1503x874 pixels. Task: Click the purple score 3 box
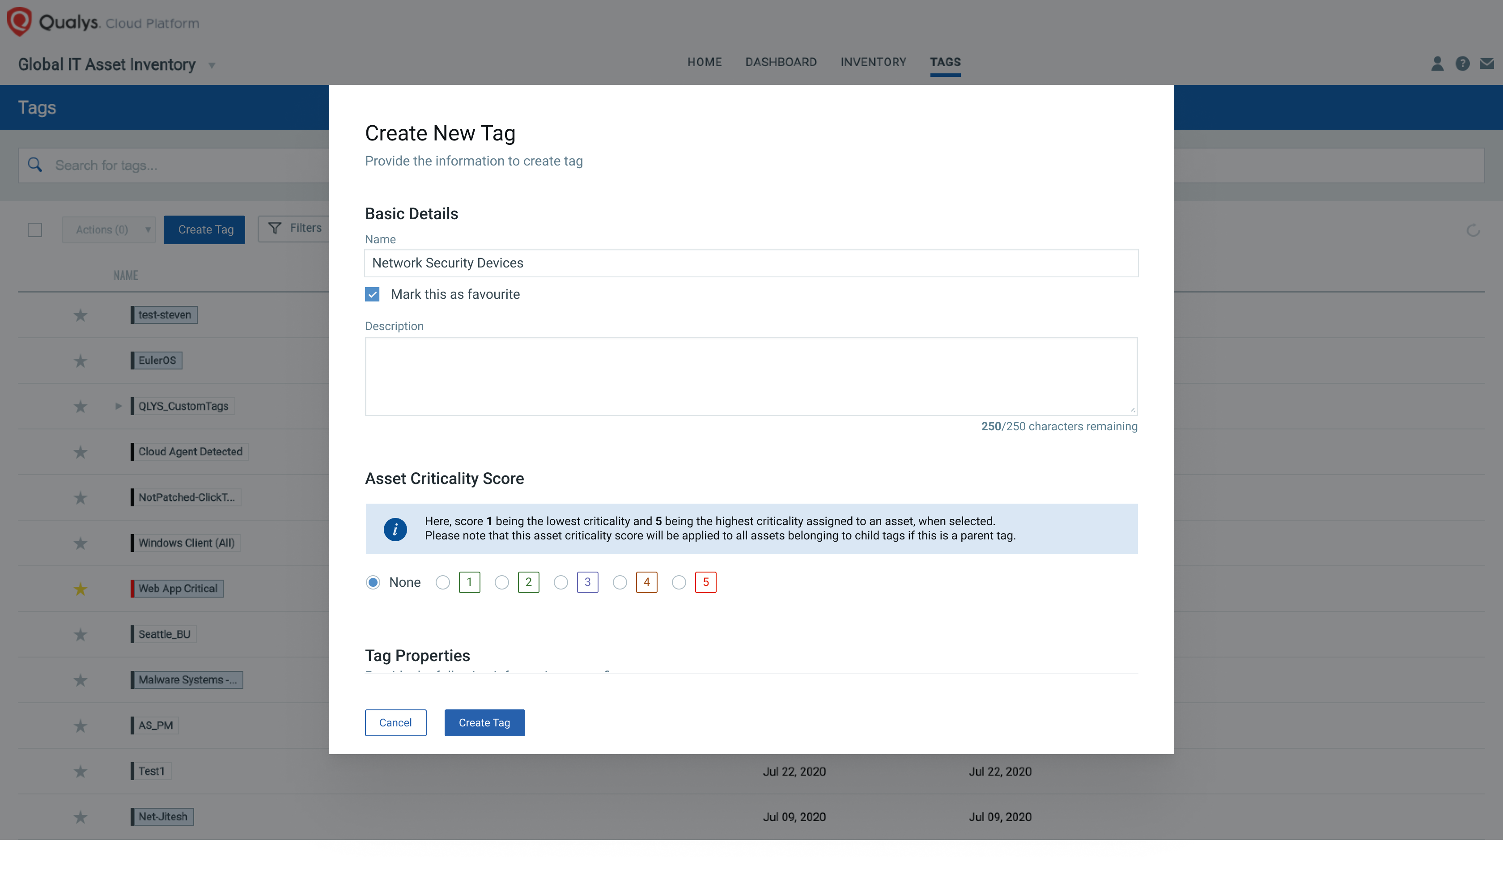pyautogui.click(x=587, y=582)
